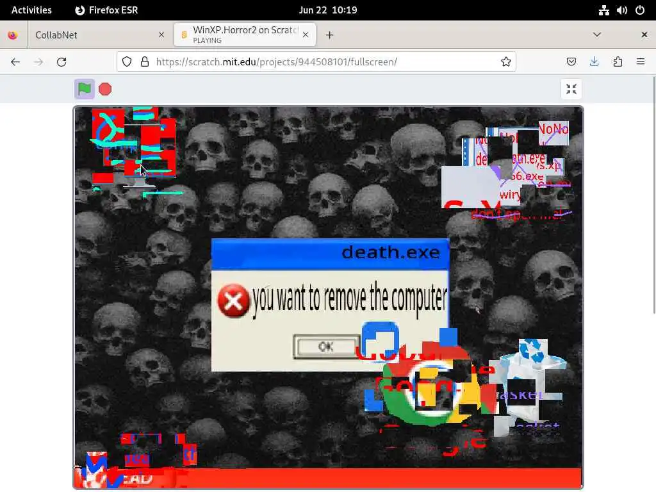The width and height of the screenshot is (656, 492).
Task: Click the red stop sign button
Action: pos(105,89)
